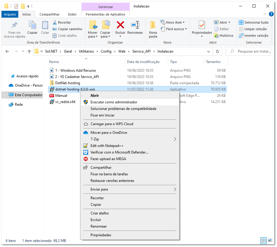Refresh the folder using the refresh icon
Image resolution: width=277 pixels, height=247 pixels.
tap(218, 51)
